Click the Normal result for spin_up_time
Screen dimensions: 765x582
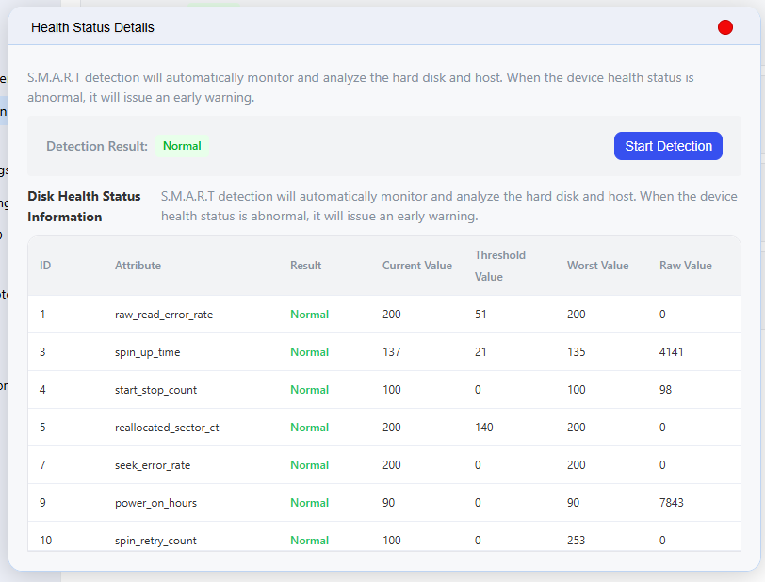point(309,352)
